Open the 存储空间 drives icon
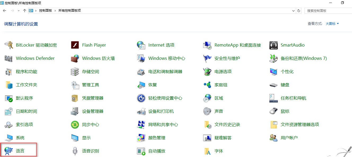 click(x=75, y=72)
